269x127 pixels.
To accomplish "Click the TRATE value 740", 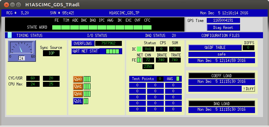I will [175, 60].
